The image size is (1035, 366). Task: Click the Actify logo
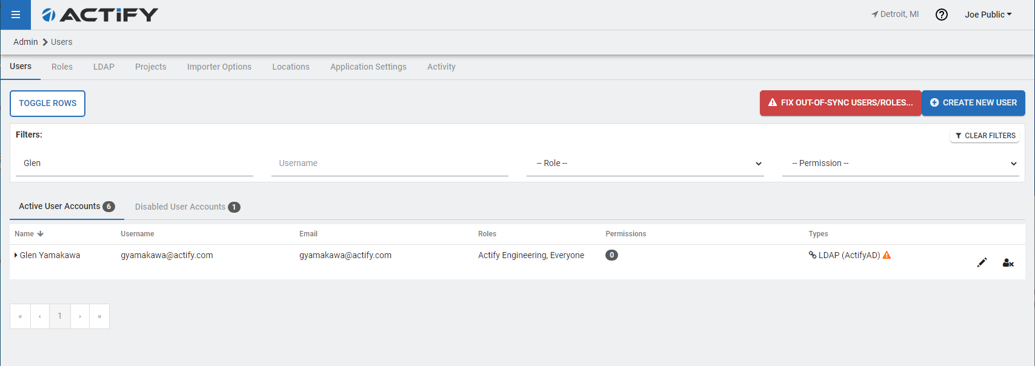click(100, 15)
